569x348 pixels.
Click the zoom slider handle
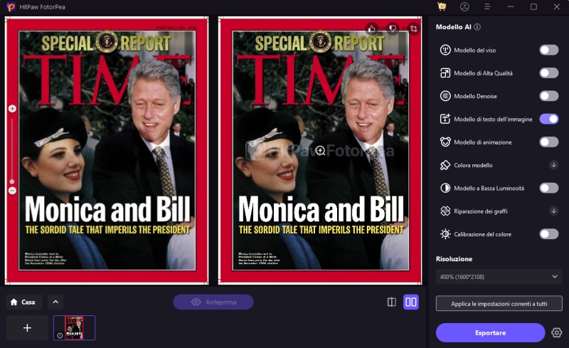pos(12,181)
